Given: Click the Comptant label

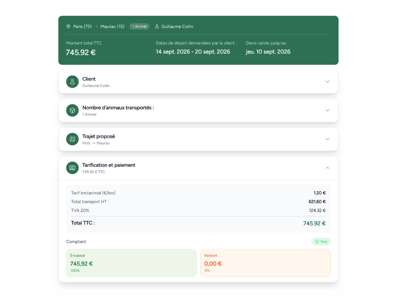Looking at the screenshot, I should click(x=76, y=242).
